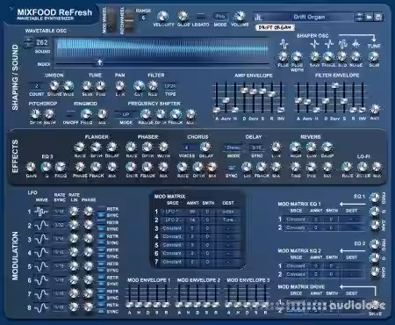This screenshot has height=325, width=395.
Task: Click the bar-chart icon left of Drift Organ
Action: coord(258,18)
